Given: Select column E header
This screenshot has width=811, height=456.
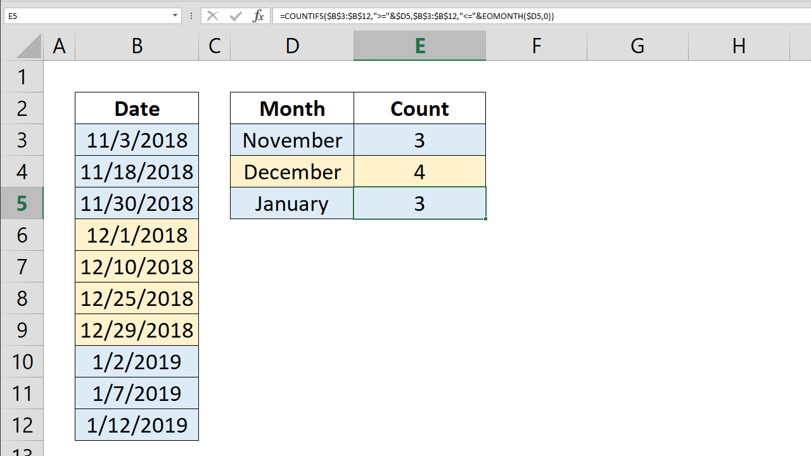Looking at the screenshot, I should coord(419,46).
